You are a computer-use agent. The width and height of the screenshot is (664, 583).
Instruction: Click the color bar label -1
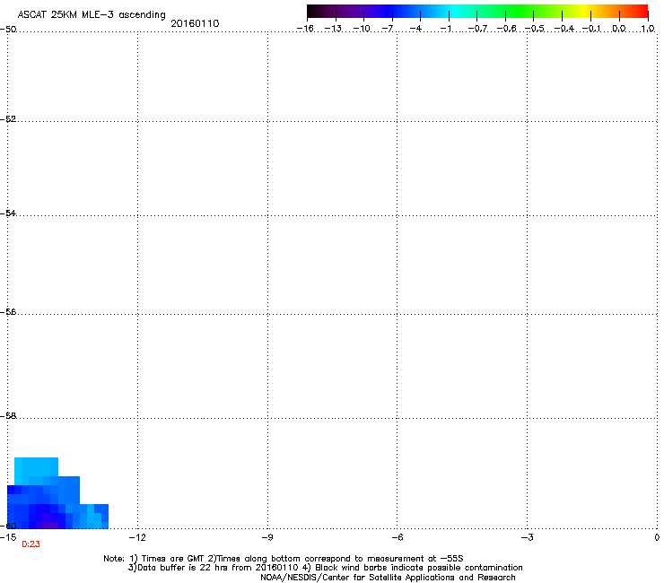pos(446,29)
